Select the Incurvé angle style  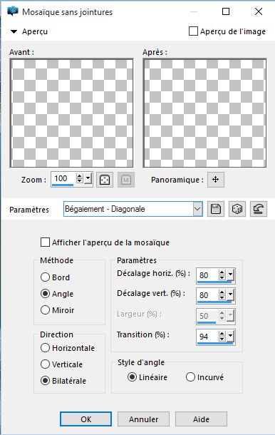(x=190, y=377)
